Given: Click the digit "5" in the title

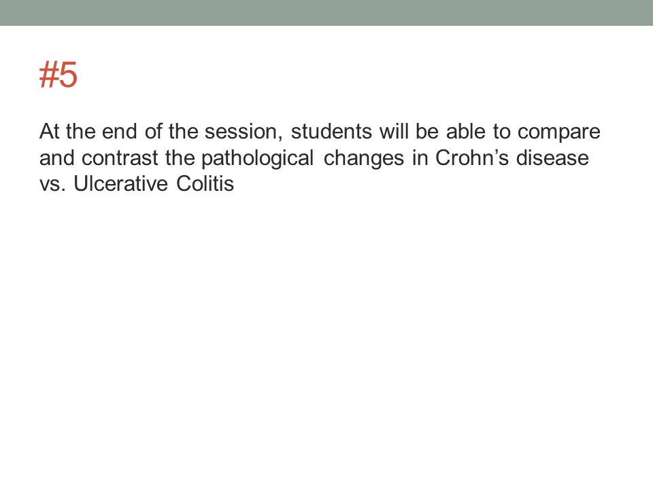Looking at the screenshot, I should [x=68, y=75].
